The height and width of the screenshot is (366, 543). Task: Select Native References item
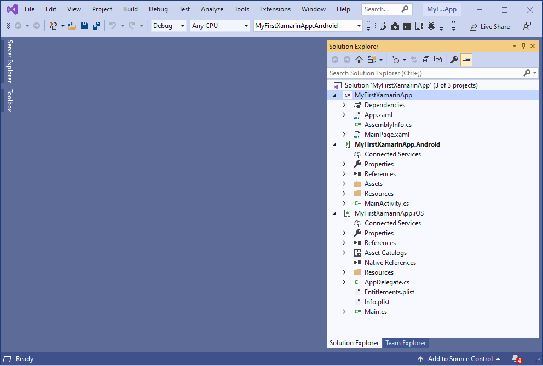click(x=390, y=263)
